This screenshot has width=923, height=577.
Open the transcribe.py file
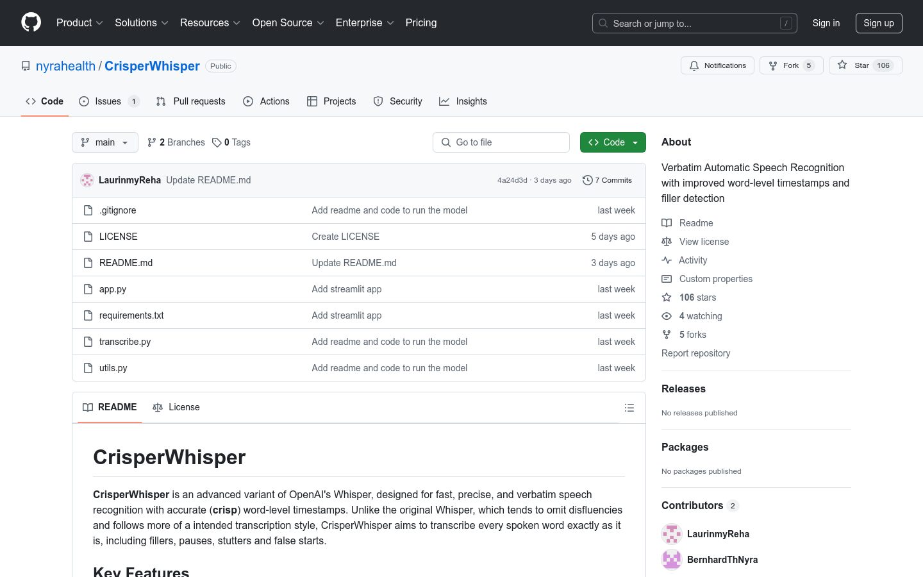(125, 342)
